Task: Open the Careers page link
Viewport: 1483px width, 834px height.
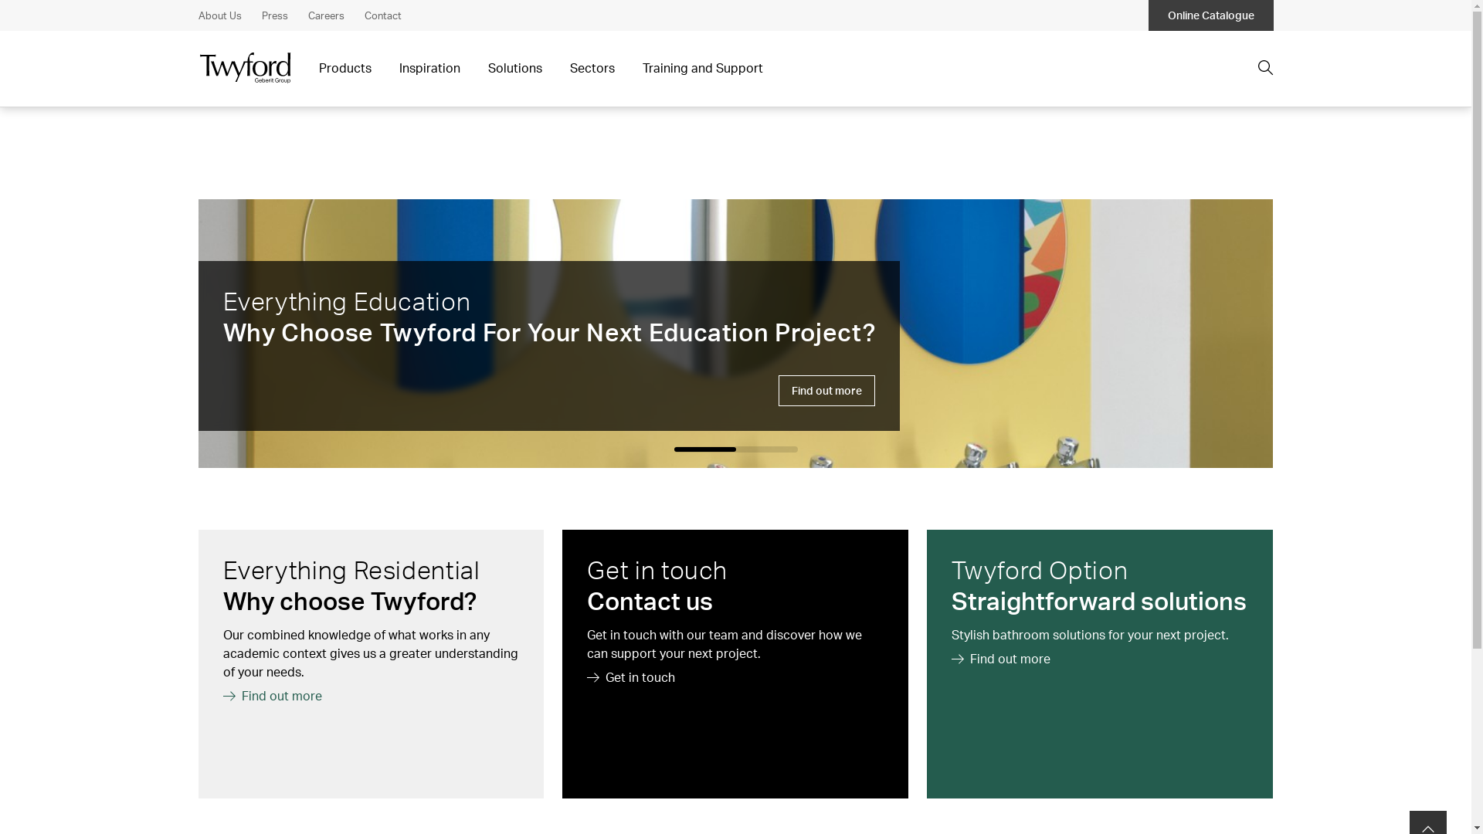Action: pos(326,15)
